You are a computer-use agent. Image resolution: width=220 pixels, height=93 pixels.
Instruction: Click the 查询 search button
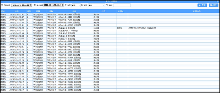[x=202, y=5]
